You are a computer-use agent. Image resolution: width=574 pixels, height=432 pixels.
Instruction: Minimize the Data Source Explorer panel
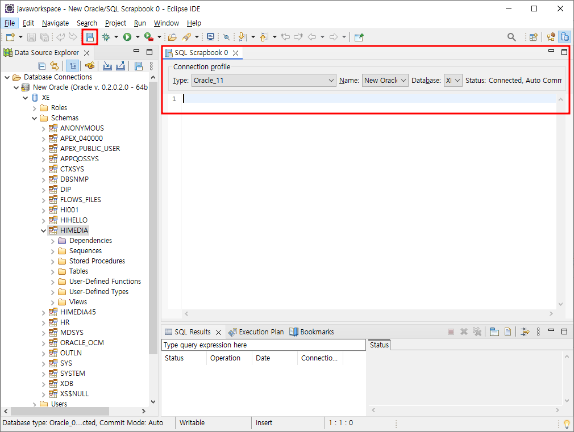coord(136,51)
